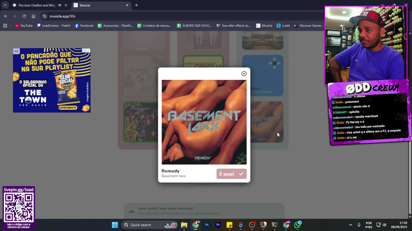Open the ÁLBUNS QUE OUVI... bookmark
The height and width of the screenshot is (231, 412).
click(194, 26)
